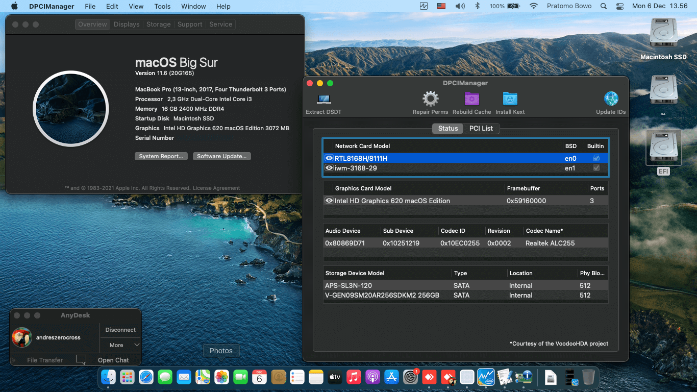
Task: Open System Preferences in the dock
Action: (410, 377)
